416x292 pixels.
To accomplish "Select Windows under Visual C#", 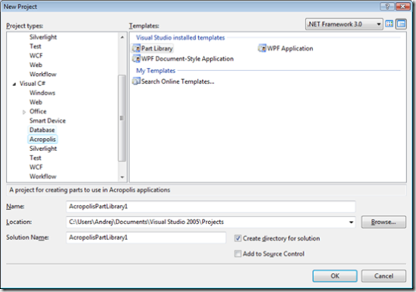I will click(42, 93).
